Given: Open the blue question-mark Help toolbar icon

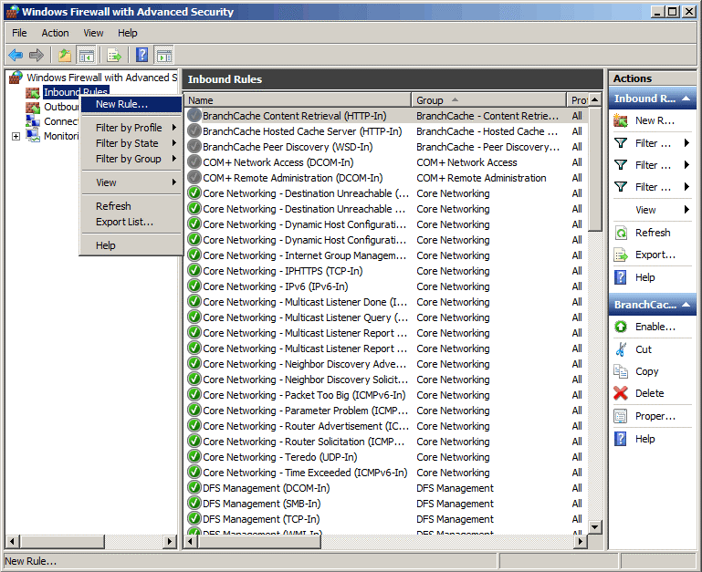Looking at the screenshot, I should (141, 55).
